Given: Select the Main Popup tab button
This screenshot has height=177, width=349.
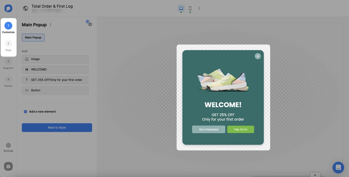Looking at the screenshot, I should click(33, 38).
